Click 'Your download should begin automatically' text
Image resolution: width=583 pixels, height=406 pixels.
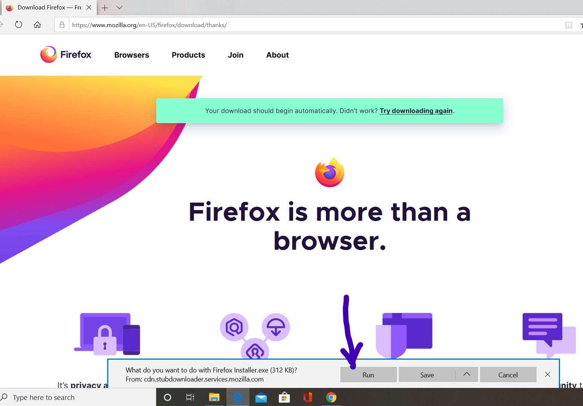pyautogui.click(x=271, y=111)
